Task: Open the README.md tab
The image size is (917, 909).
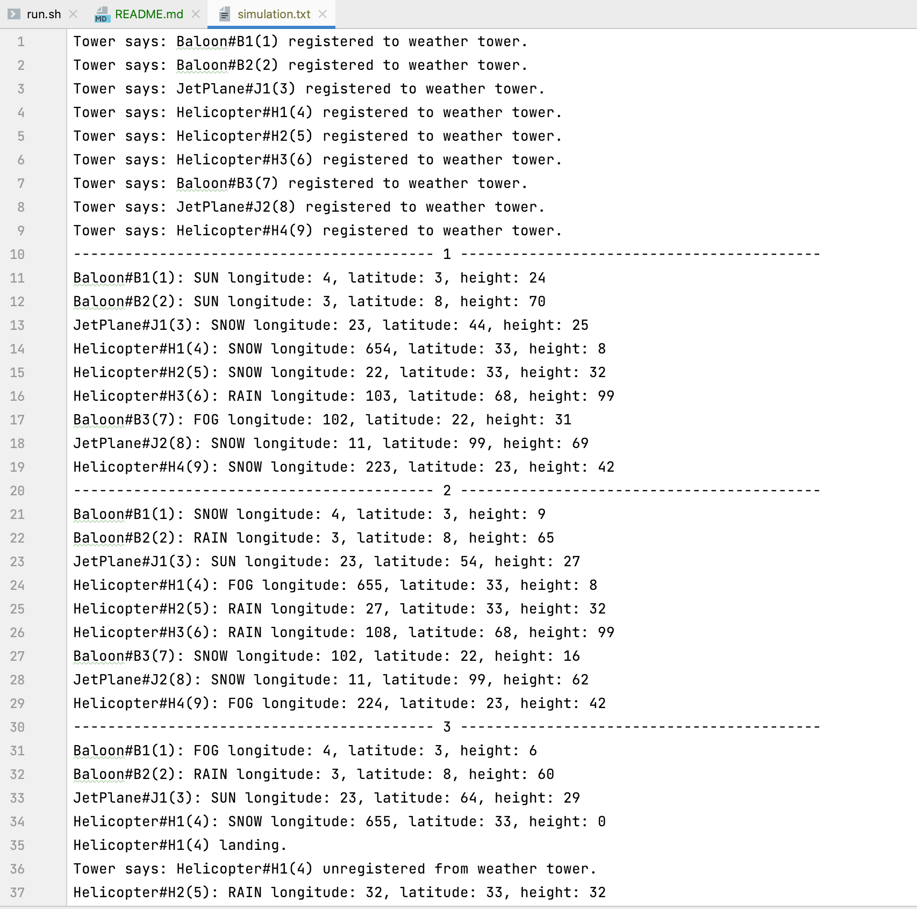Action: [x=149, y=14]
